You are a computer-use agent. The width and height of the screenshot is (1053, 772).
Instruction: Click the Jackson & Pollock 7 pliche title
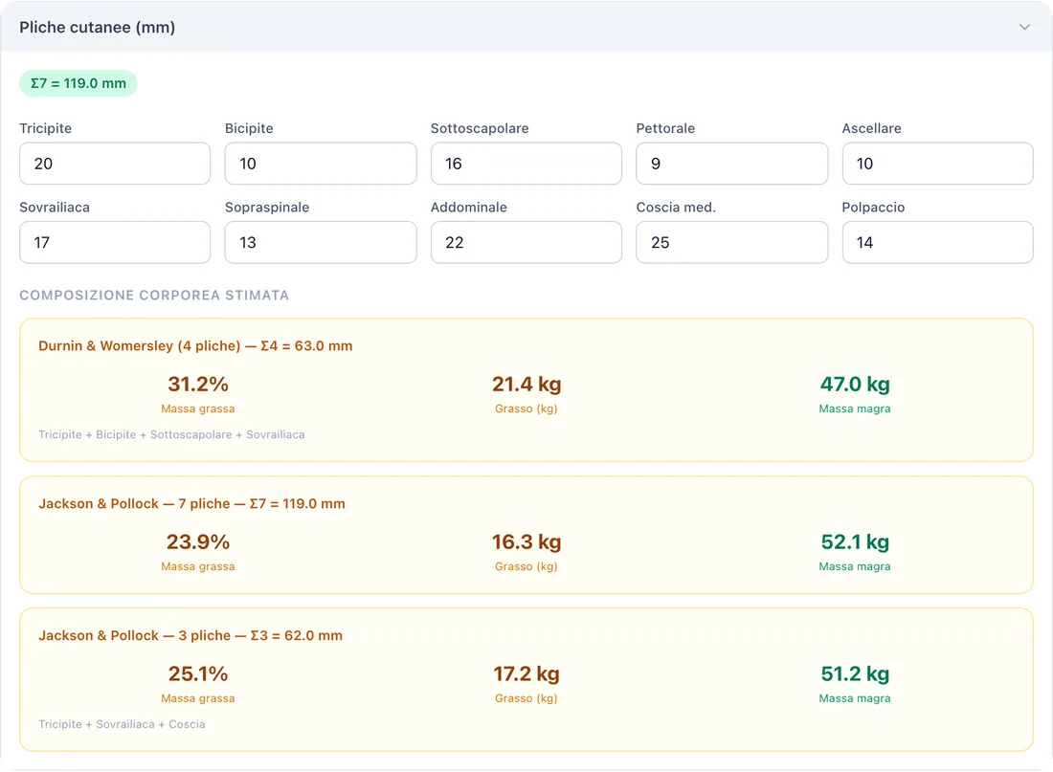pos(192,503)
